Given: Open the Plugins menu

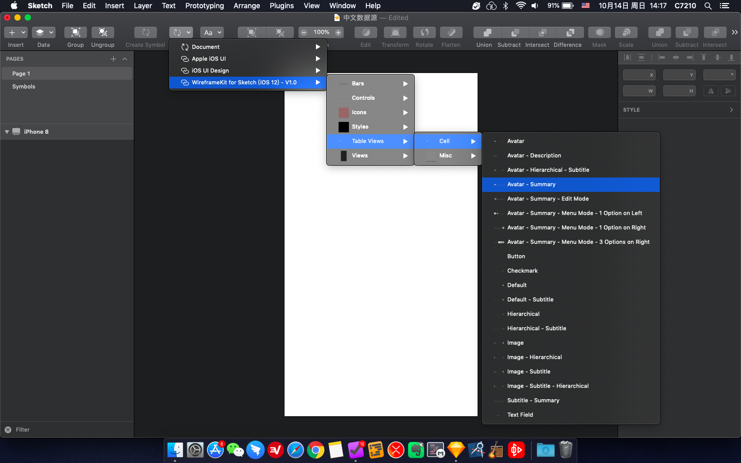Looking at the screenshot, I should tap(281, 6).
